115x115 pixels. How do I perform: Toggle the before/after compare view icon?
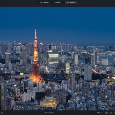pos(111,113)
